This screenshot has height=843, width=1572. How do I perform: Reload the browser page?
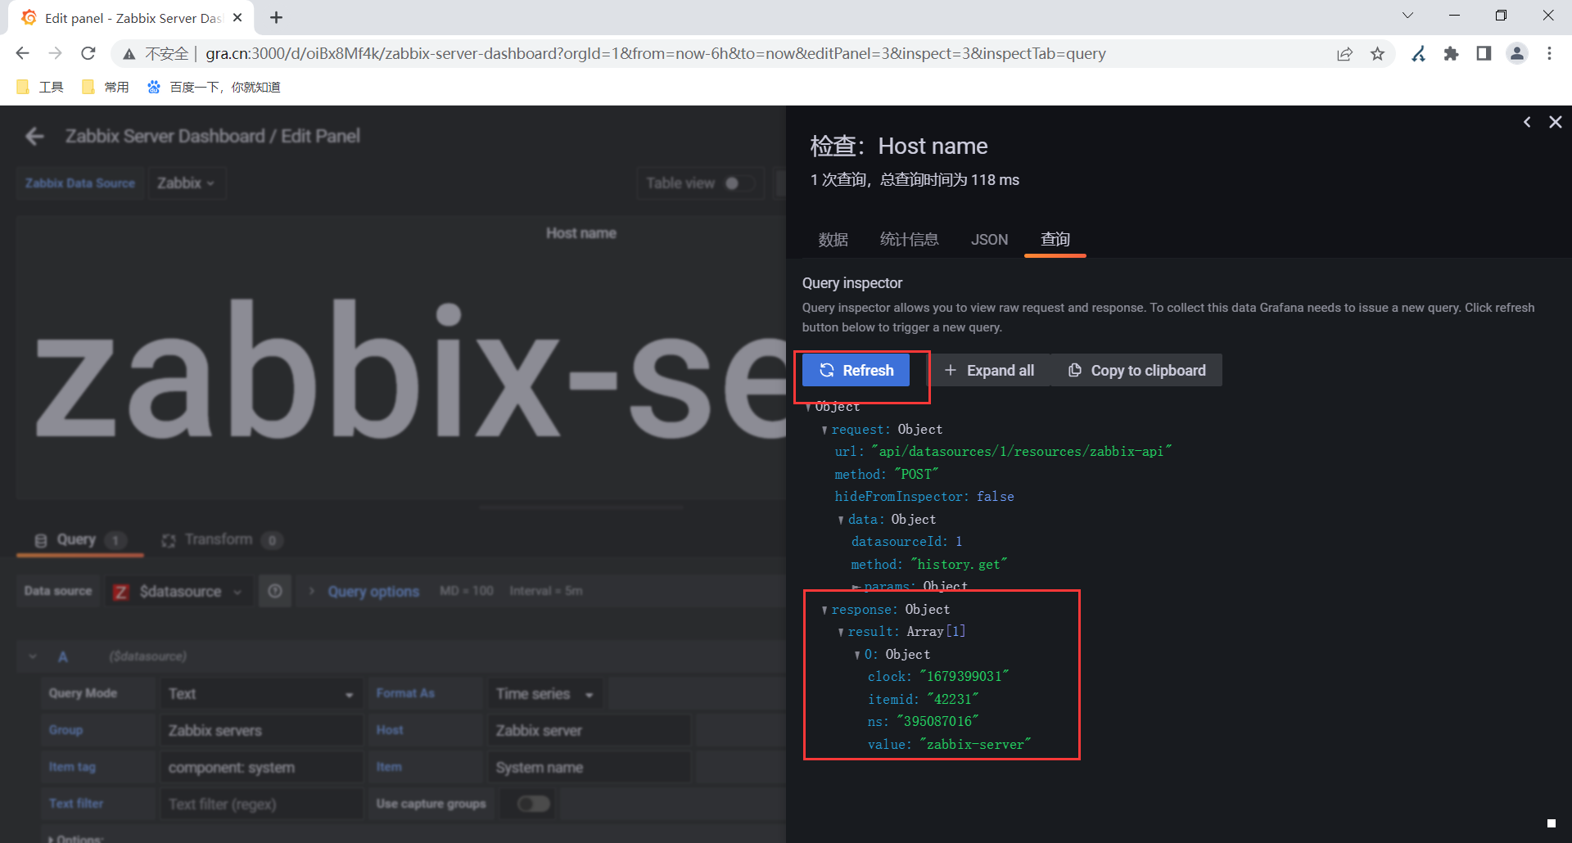[88, 53]
